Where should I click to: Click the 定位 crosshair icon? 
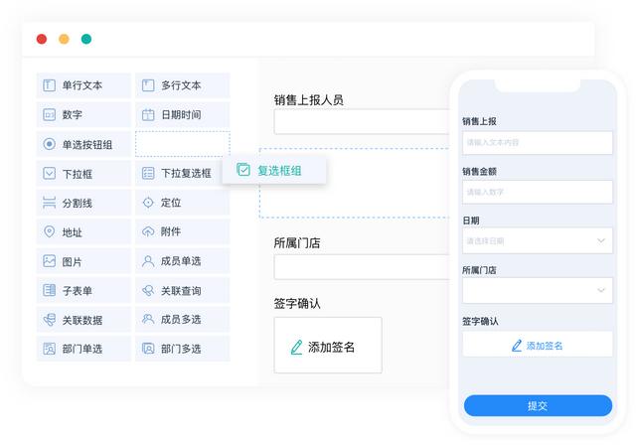tap(148, 203)
